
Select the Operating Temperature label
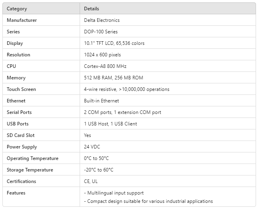pyautogui.click(x=32, y=158)
